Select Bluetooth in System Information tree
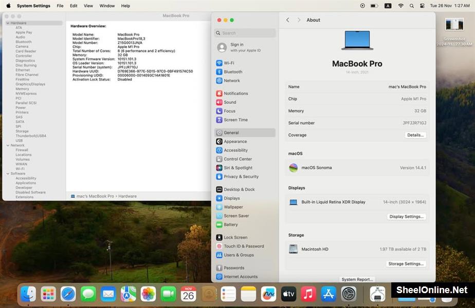 pyautogui.click(x=24, y=42)
